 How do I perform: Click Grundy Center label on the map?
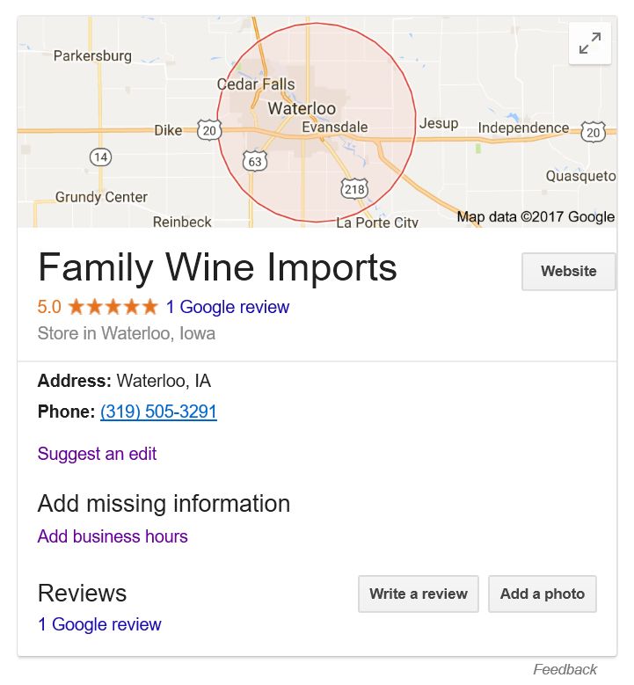(101, 197)
